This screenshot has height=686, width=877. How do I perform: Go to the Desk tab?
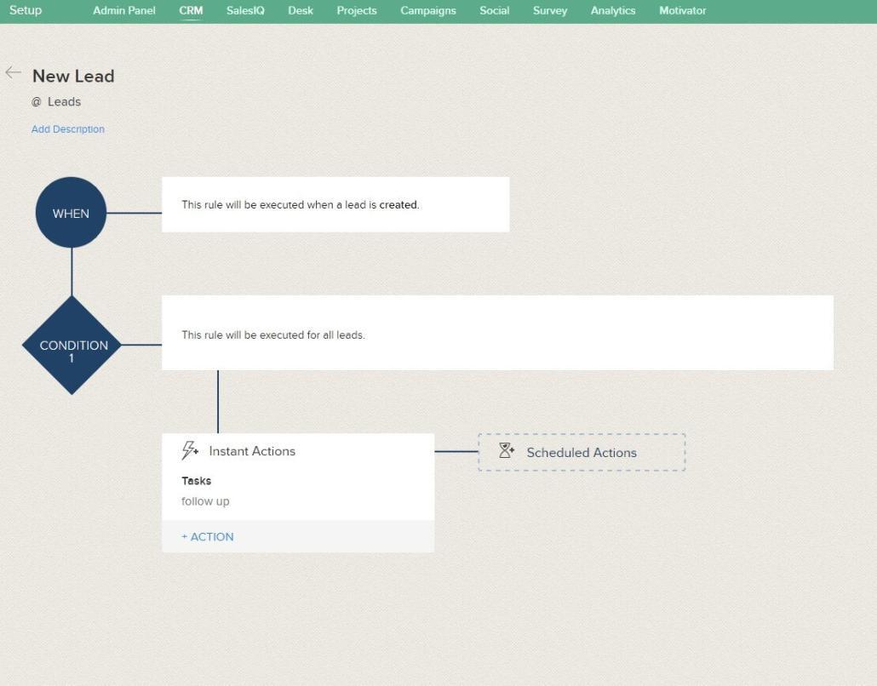[x=301, y=10]
